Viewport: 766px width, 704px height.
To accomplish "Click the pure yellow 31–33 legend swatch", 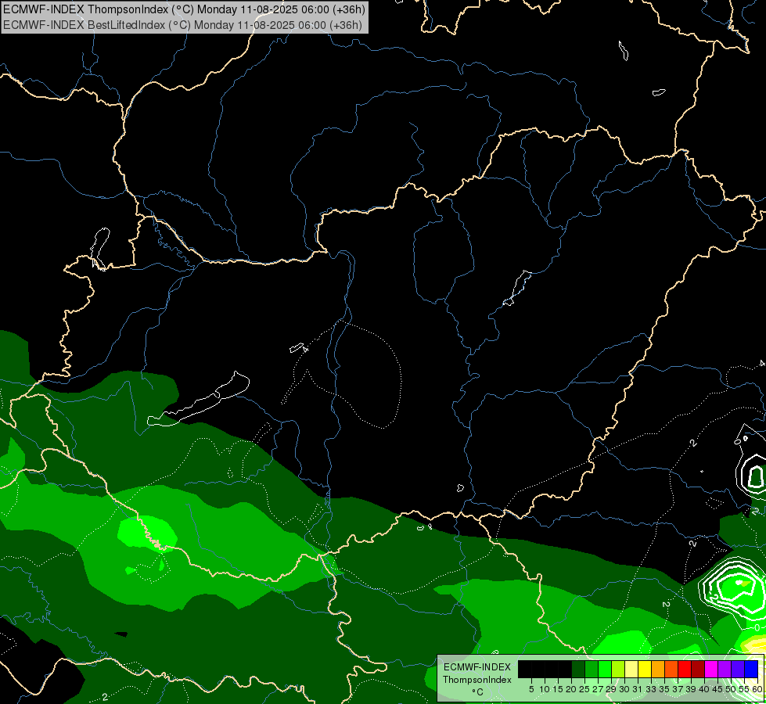I will click(645, 669).
